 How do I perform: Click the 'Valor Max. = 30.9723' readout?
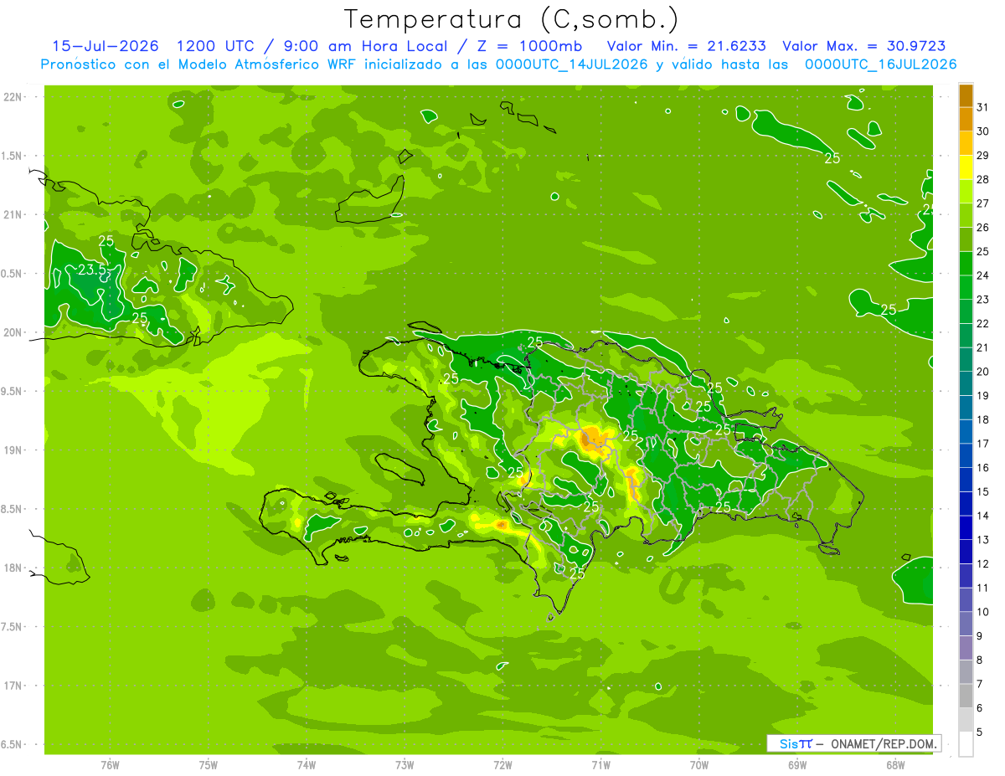(863, 46)
